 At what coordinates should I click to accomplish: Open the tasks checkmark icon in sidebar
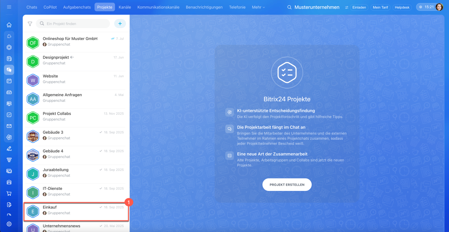pos(9,115)
